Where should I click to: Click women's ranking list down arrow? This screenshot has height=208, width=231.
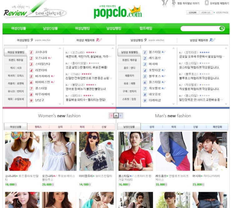(x=60, y=104)
